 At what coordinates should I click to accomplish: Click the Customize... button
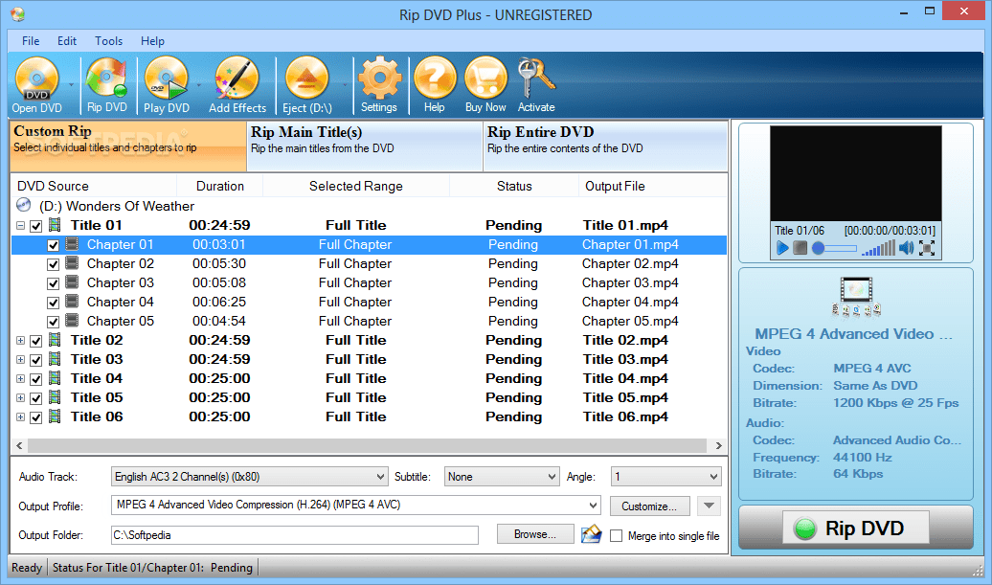[x=650, y=506]
